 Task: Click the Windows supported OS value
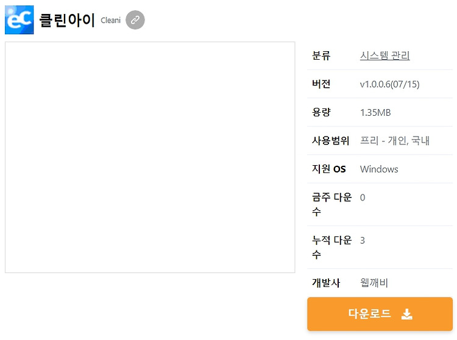click(x=379, y=169)
